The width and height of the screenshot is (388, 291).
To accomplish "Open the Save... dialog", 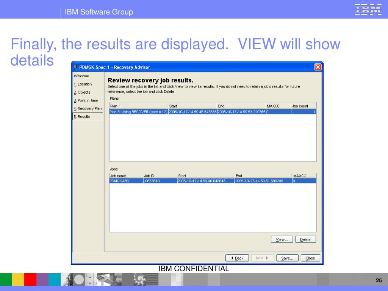I will tap(287, 258).
